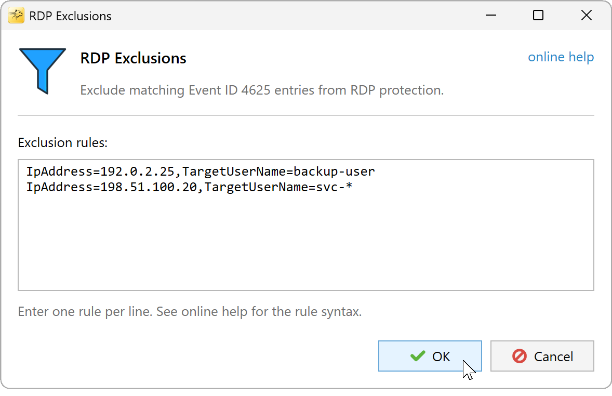This screenshot has height=396, width=612.
Task: Click the empty area in the rules text box
Action: (306, 242)
